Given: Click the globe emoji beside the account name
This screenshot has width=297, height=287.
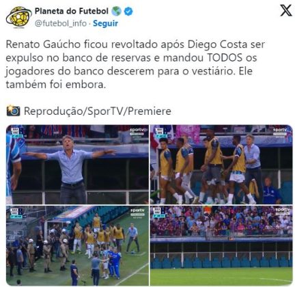Looking at the screenshot, I should 116,11.
